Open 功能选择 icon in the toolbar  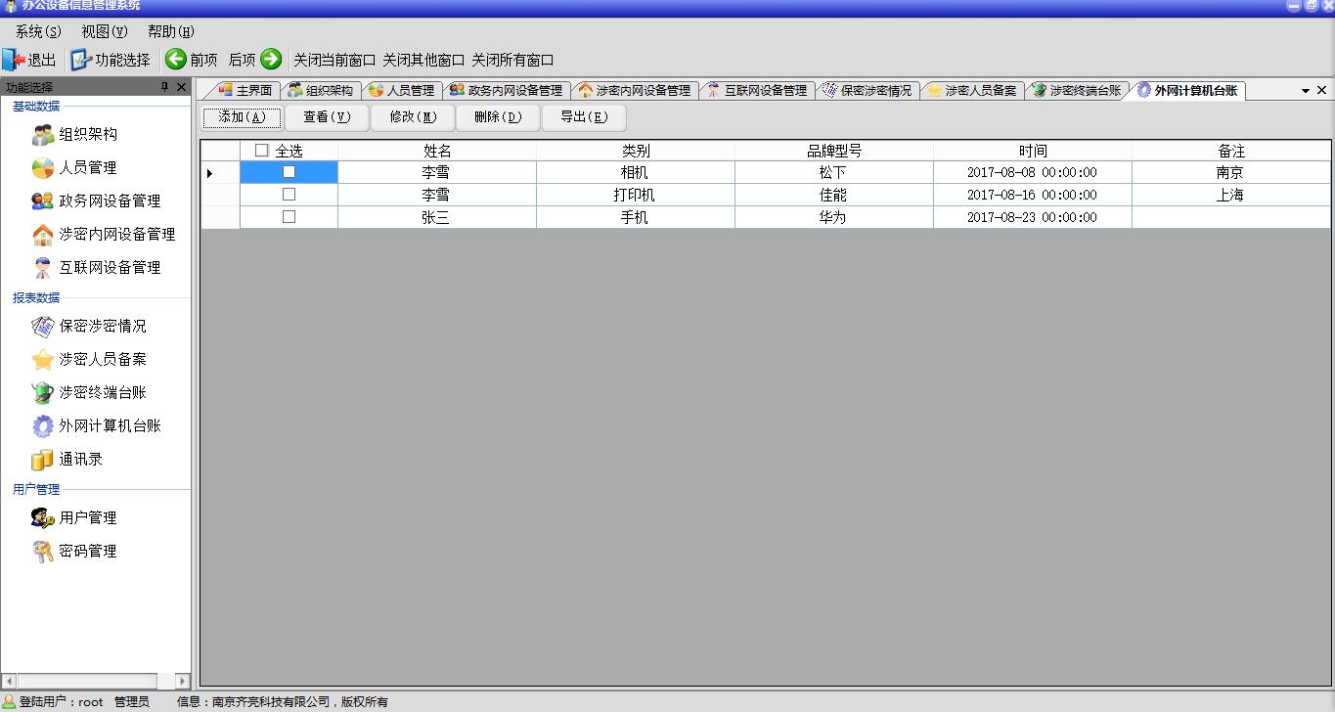click(81, 60)
